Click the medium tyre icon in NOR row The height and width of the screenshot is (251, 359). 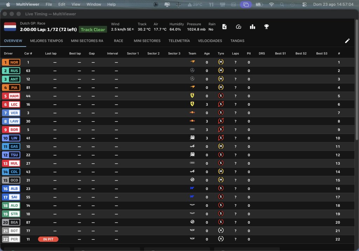221,62
